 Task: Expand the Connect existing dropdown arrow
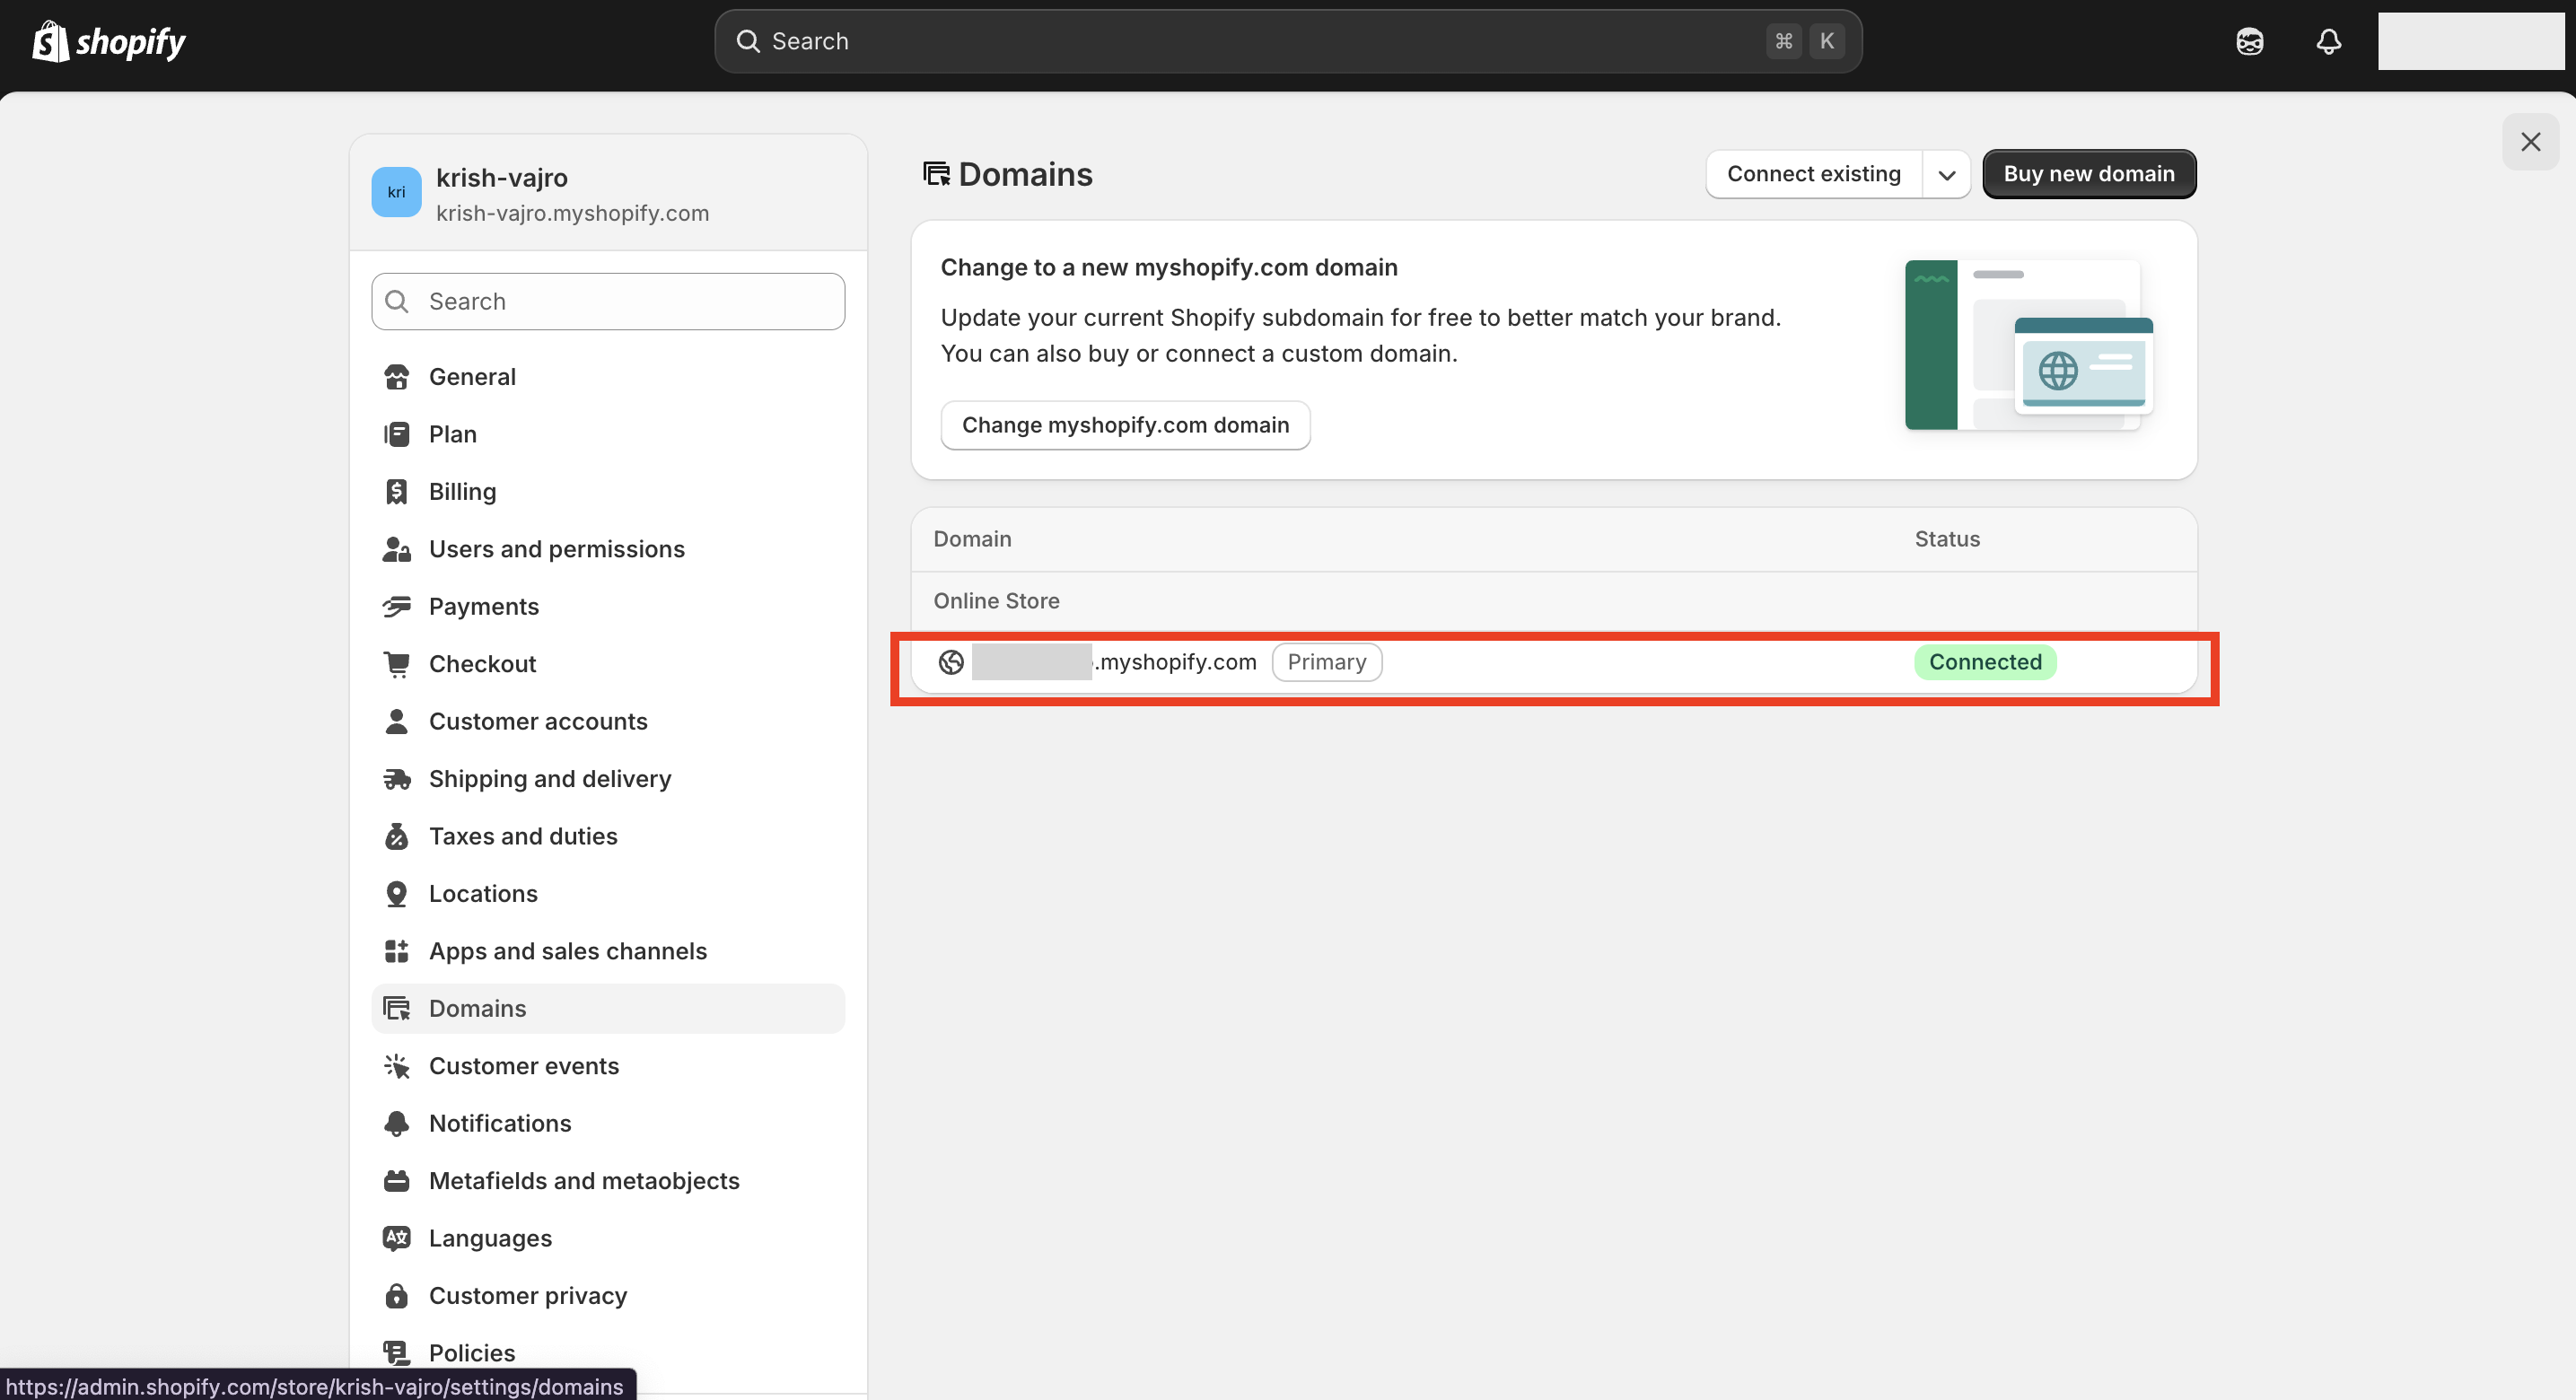coord(1946,175)
